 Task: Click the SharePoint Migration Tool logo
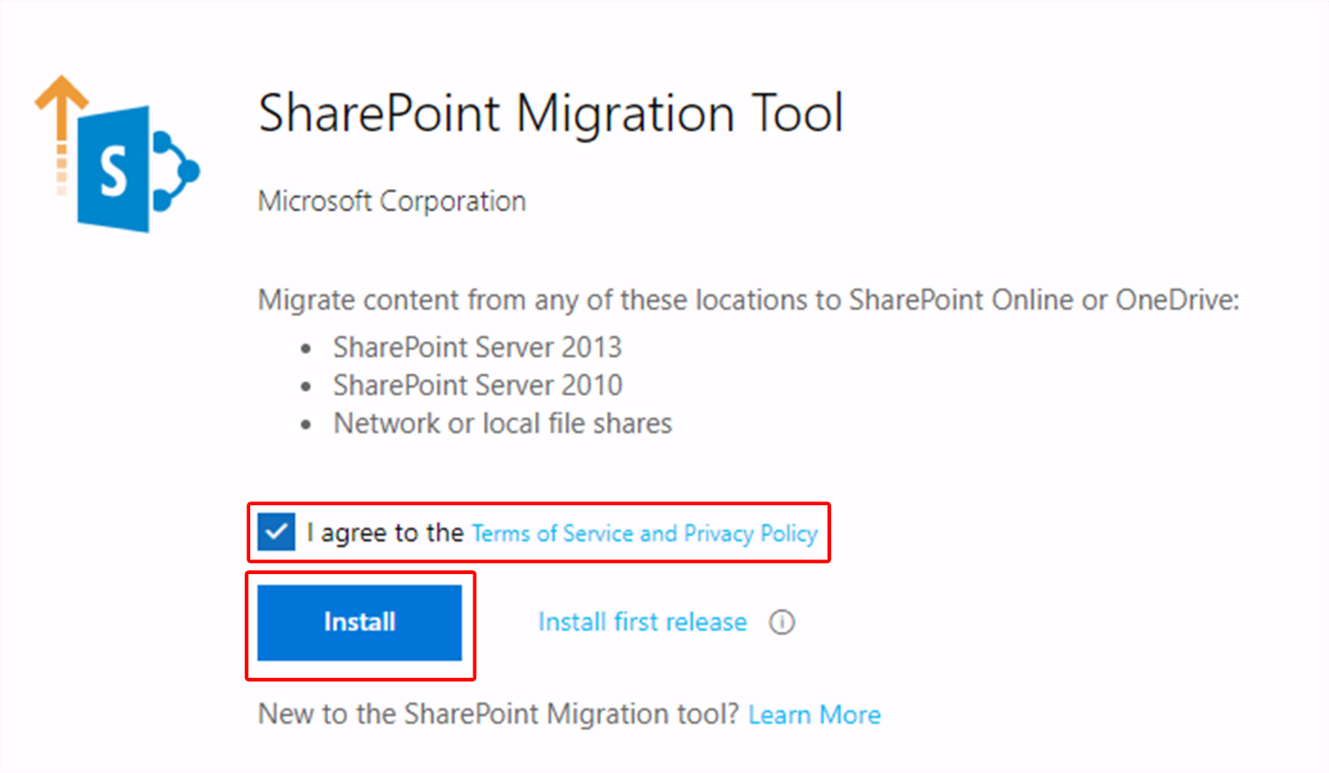[x=118, y=154]
